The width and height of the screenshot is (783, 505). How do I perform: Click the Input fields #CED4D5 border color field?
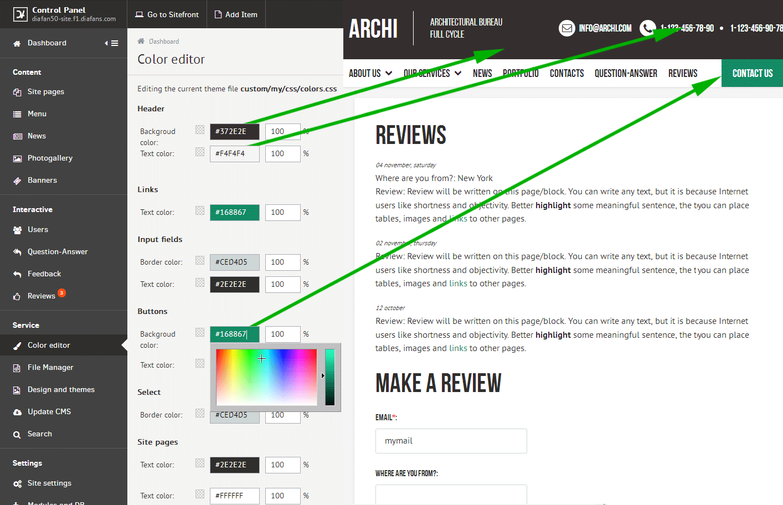(x=235, y=262)
